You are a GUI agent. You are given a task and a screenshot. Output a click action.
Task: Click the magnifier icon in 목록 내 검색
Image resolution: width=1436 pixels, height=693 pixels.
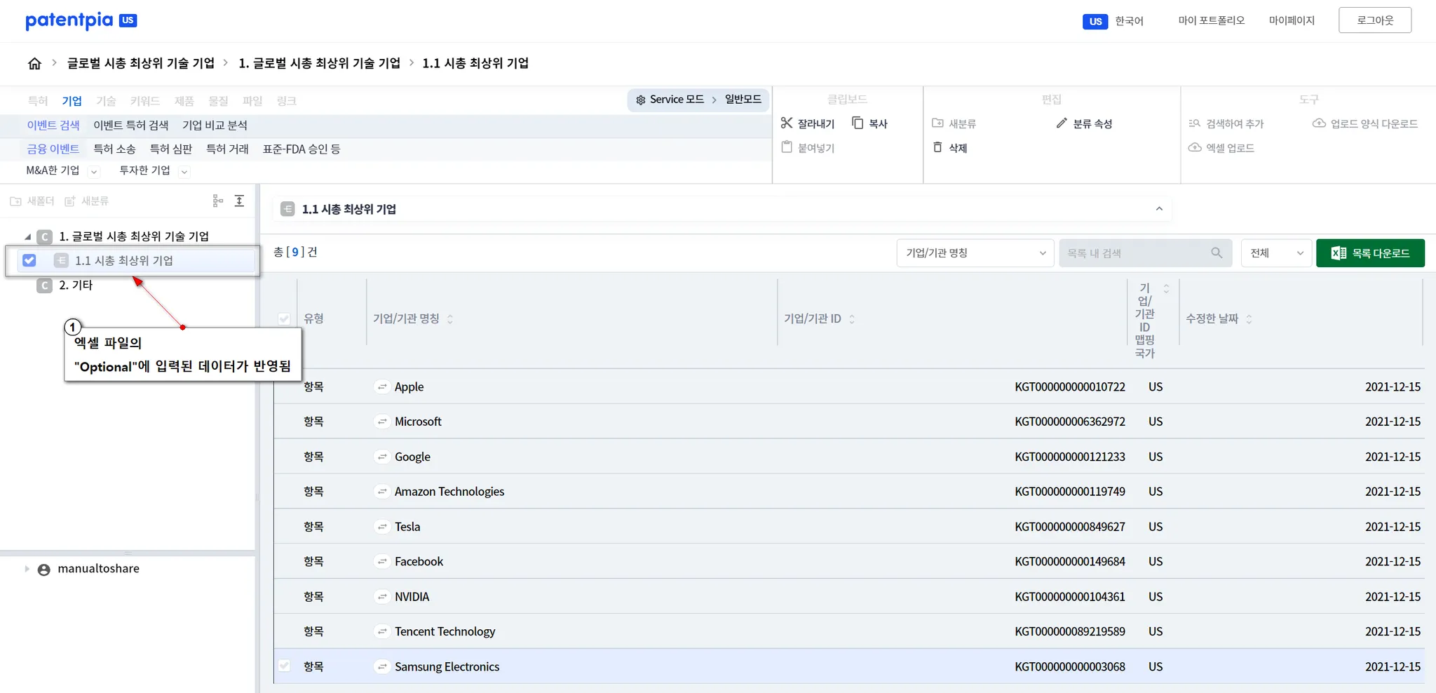(1217, 253)
